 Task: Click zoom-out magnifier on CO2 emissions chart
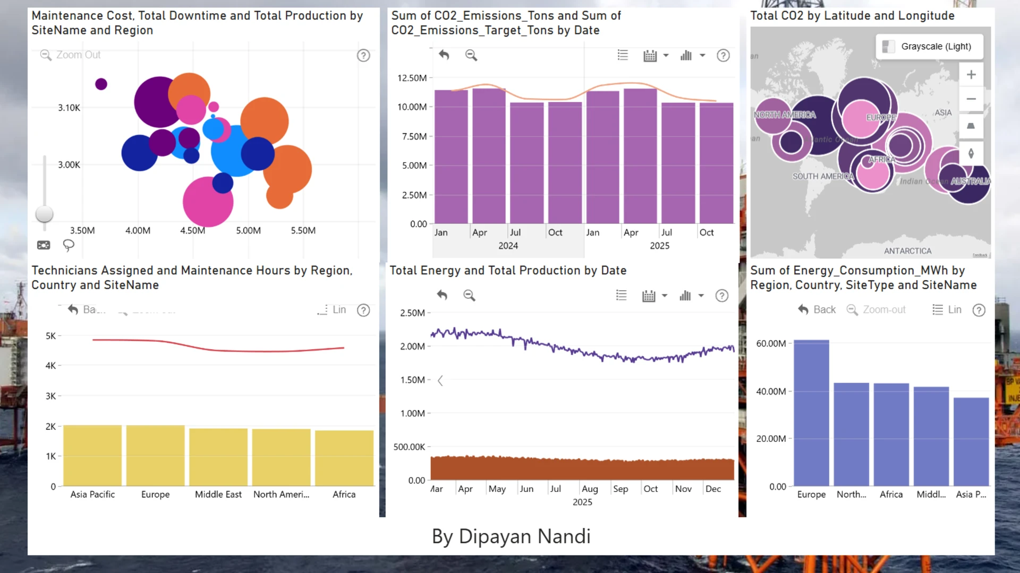tap(471, 55)
